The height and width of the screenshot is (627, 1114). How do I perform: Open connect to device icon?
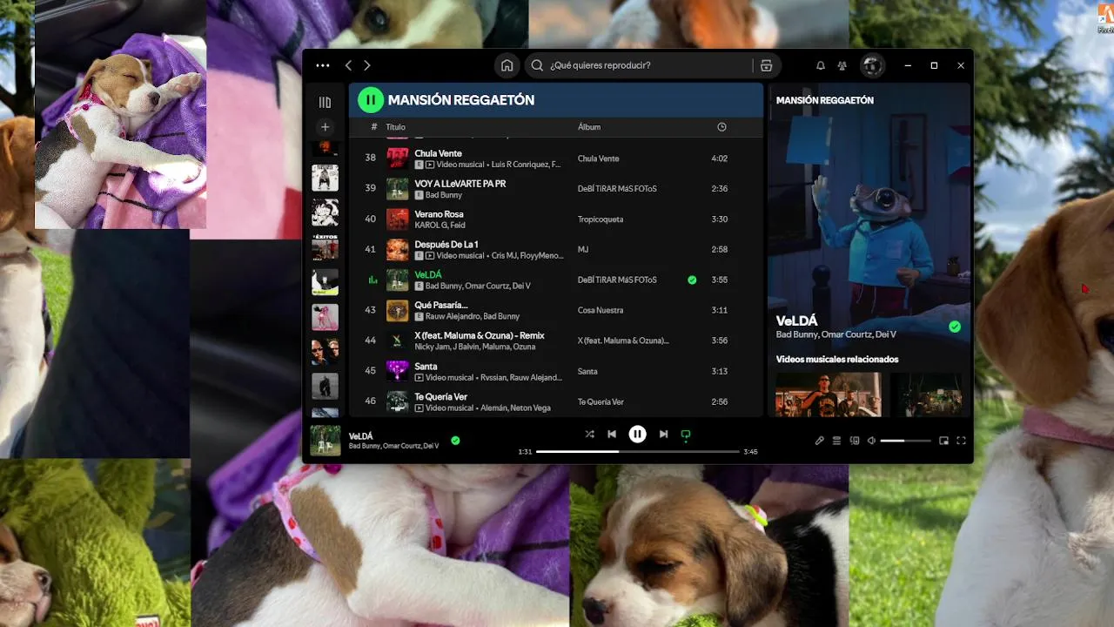[854, 441]
